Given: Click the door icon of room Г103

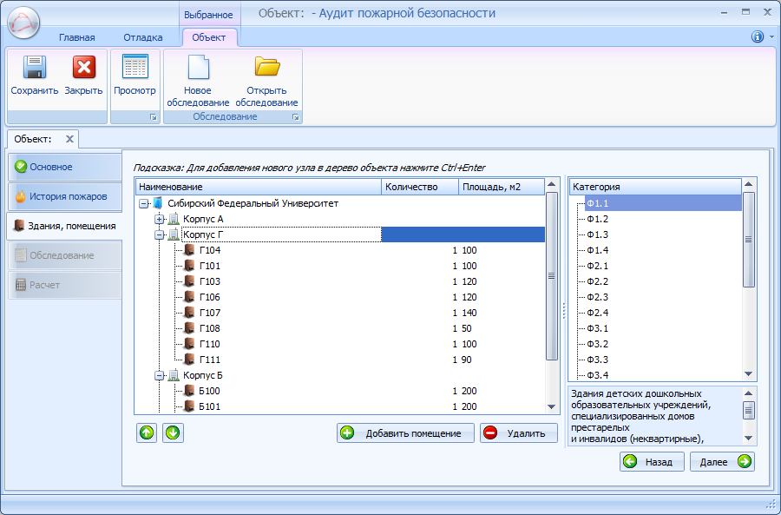Looking at the screenshot, I should pos(189,281).
